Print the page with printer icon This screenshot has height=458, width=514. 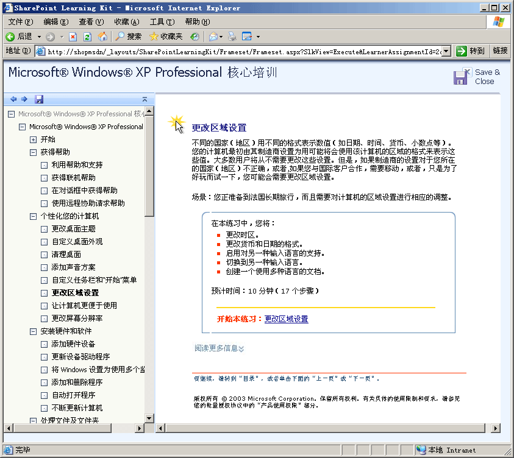pyautogui.click(x=232, y=37)
